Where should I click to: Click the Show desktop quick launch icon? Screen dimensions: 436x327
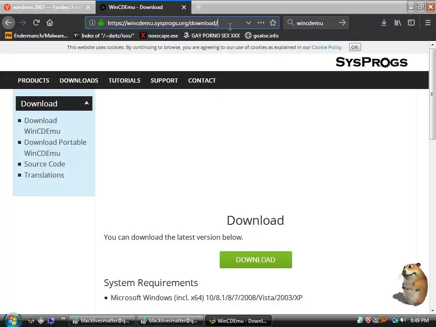coord(51,321)
